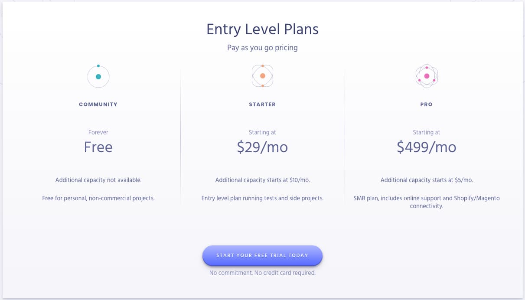Click the orbit circle around the Community dot
525x300 pixels.
click(x=88, y=77)
